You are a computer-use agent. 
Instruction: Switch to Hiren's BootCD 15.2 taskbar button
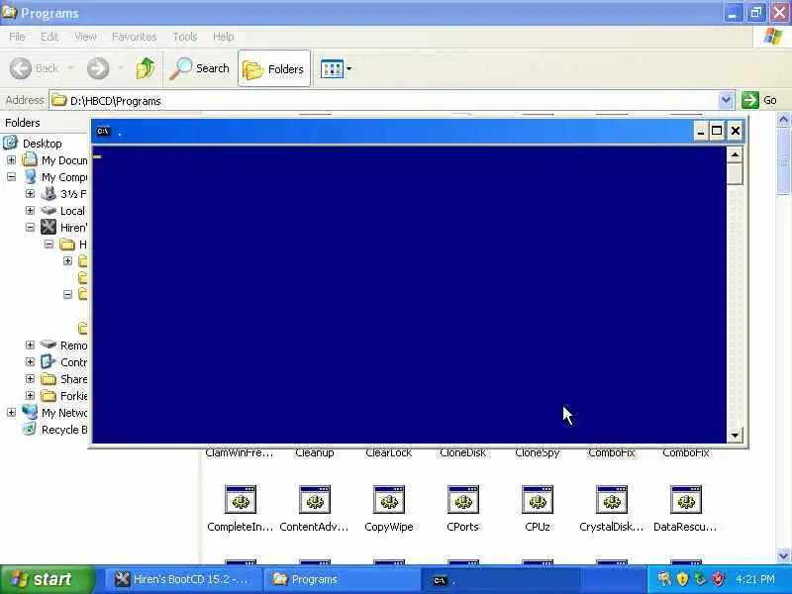coord(183,579)
